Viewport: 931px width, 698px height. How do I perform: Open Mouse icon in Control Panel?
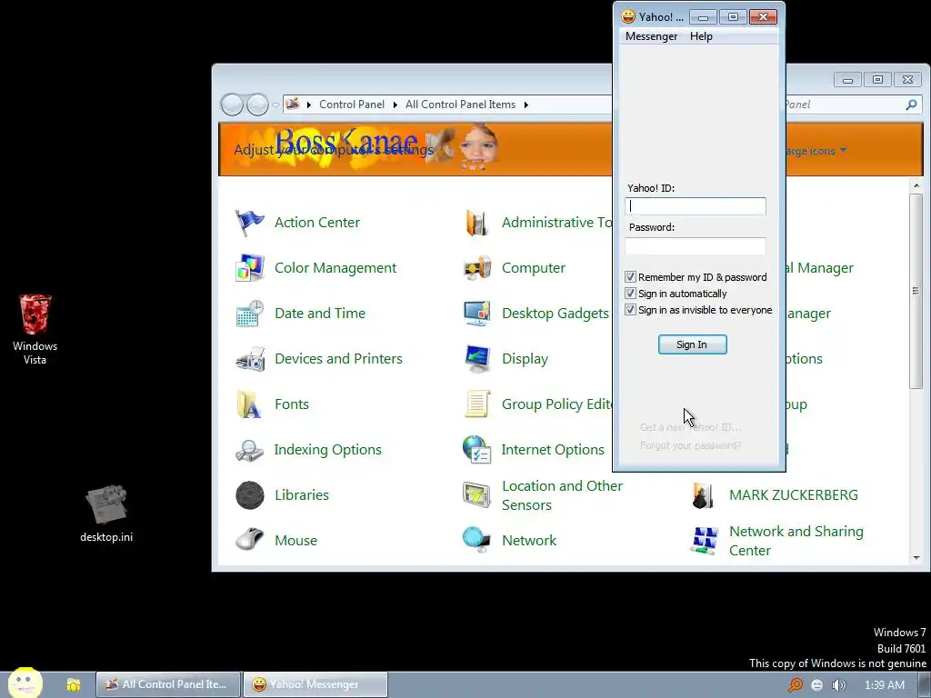click(249, 541)
